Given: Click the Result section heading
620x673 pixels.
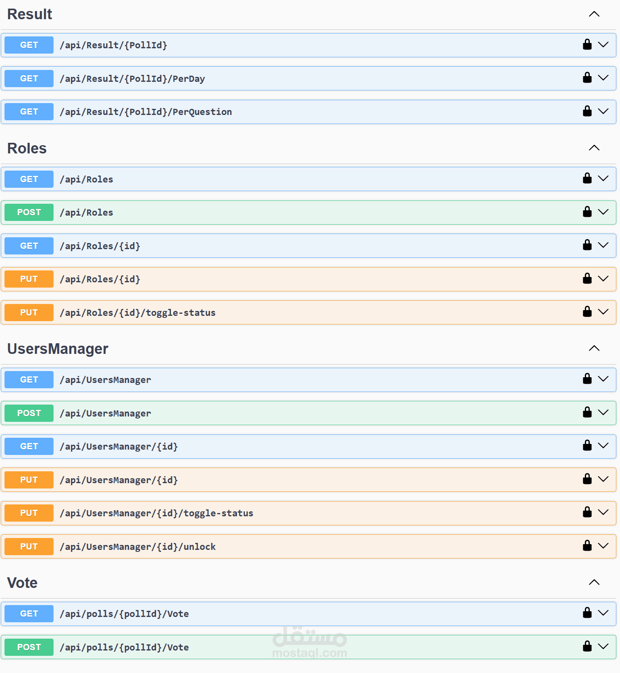Looking at the screenshot, I should tap(30, 14).
